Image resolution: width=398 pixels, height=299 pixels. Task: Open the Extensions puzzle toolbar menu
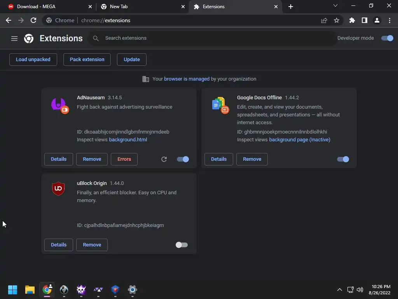tap(352, 20)
